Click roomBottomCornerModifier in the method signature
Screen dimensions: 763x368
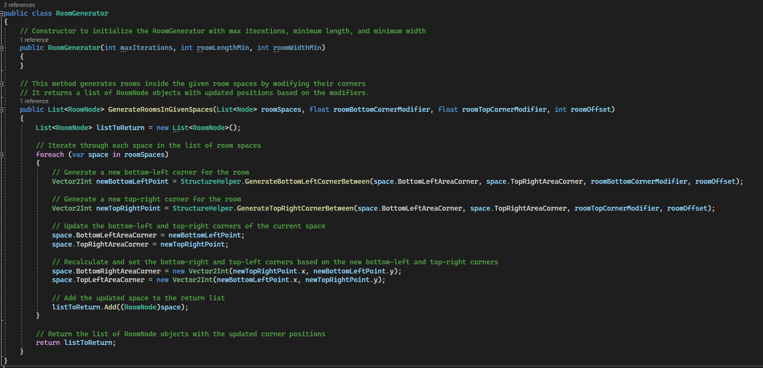pyautogui.click(x=382, y=110)
